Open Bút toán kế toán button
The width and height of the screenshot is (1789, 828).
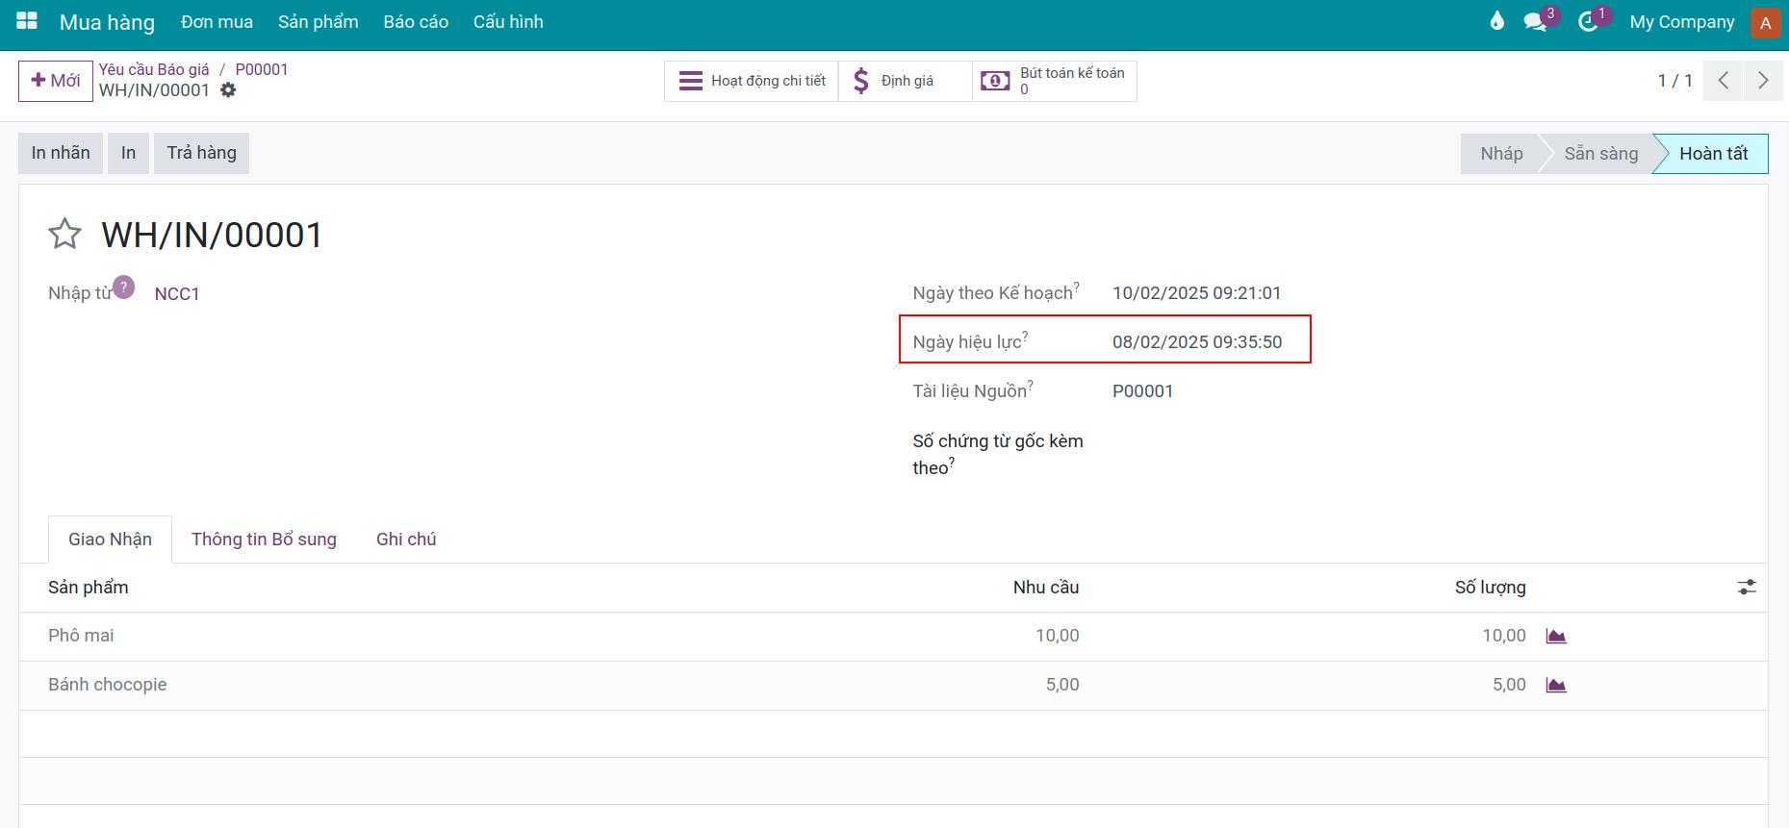[1055, 81]
